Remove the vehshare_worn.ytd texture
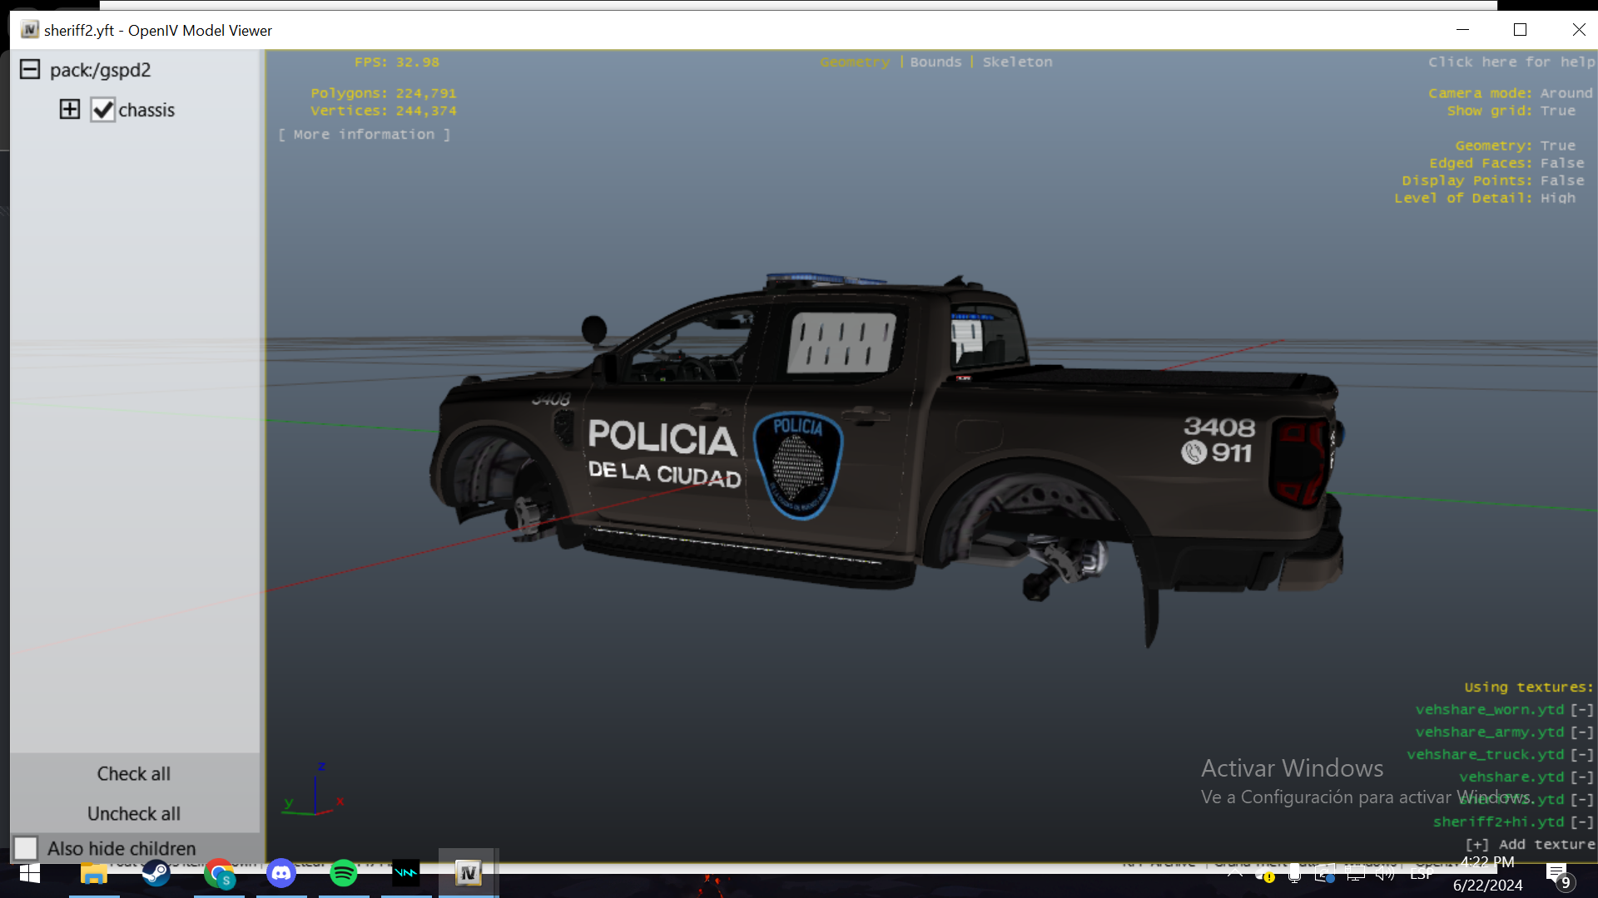The width and height of the screenshot is (1598, 898). tap(1581, 710)
